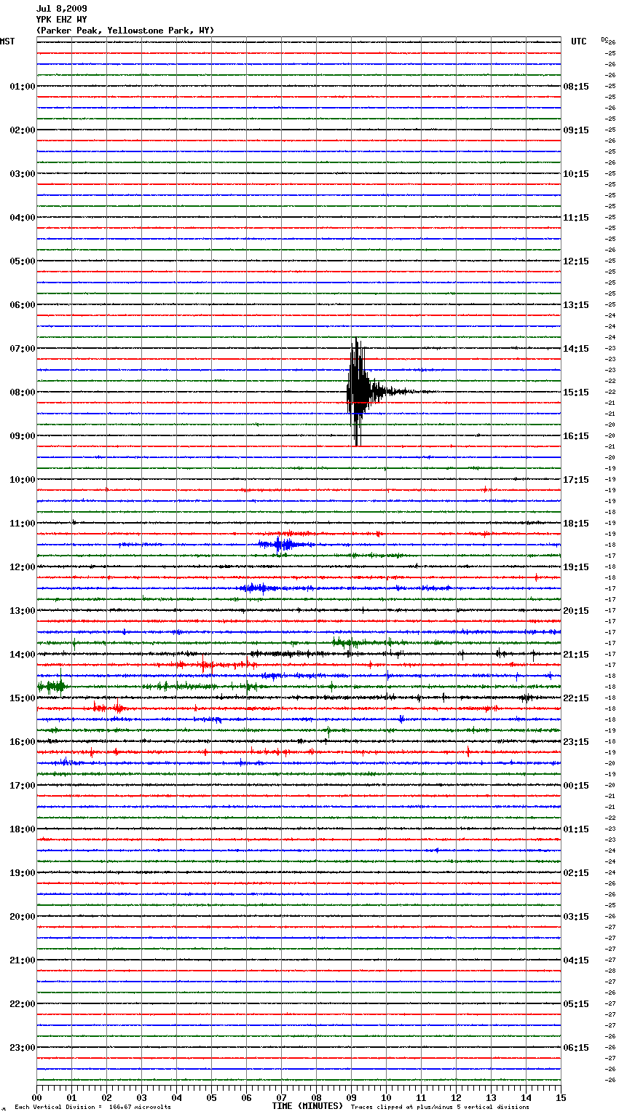Screen dimensions: 619x1117
Task: Select the 05:00 MST time label
Action: click(23, 261)
